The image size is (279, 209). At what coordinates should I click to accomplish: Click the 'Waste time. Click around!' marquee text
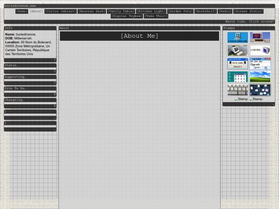(250, 22)
